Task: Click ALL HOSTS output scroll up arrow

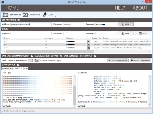Action: (149, 76)
